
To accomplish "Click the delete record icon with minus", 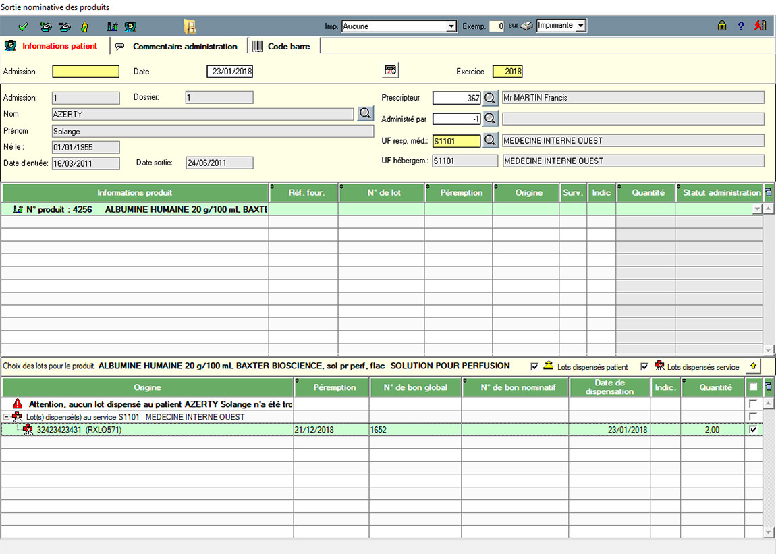I will tap(65, 26).
